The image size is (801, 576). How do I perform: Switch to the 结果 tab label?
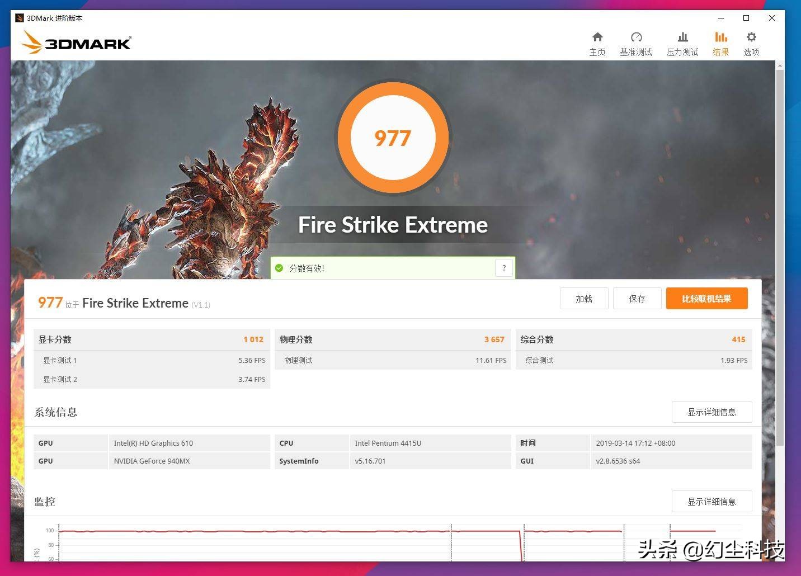click(721, 52)
